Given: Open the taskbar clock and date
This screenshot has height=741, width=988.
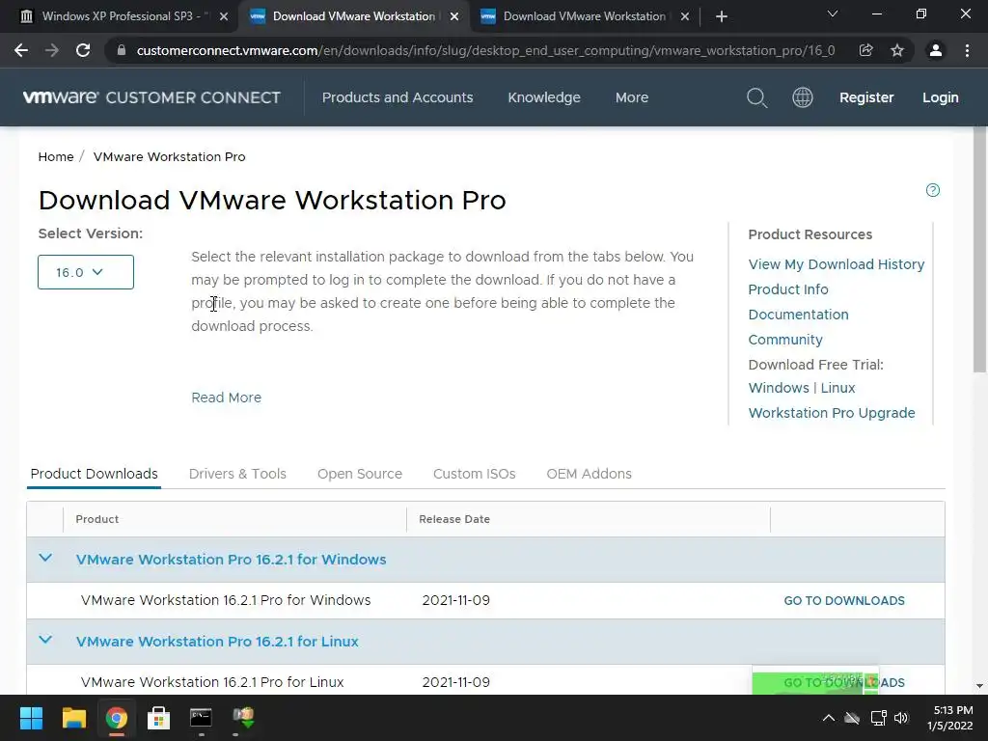Looking at the screenshot, I should tap(950, 718).
